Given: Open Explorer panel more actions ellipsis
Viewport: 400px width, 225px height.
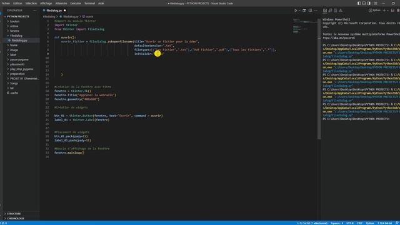Looking at the screenshot, I should click(35, 11).
